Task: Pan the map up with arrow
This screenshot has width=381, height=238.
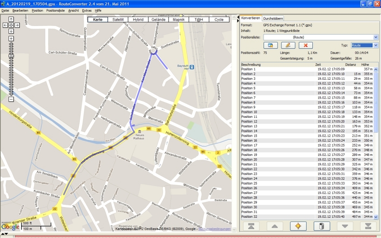Action: [x=11, y=19]
